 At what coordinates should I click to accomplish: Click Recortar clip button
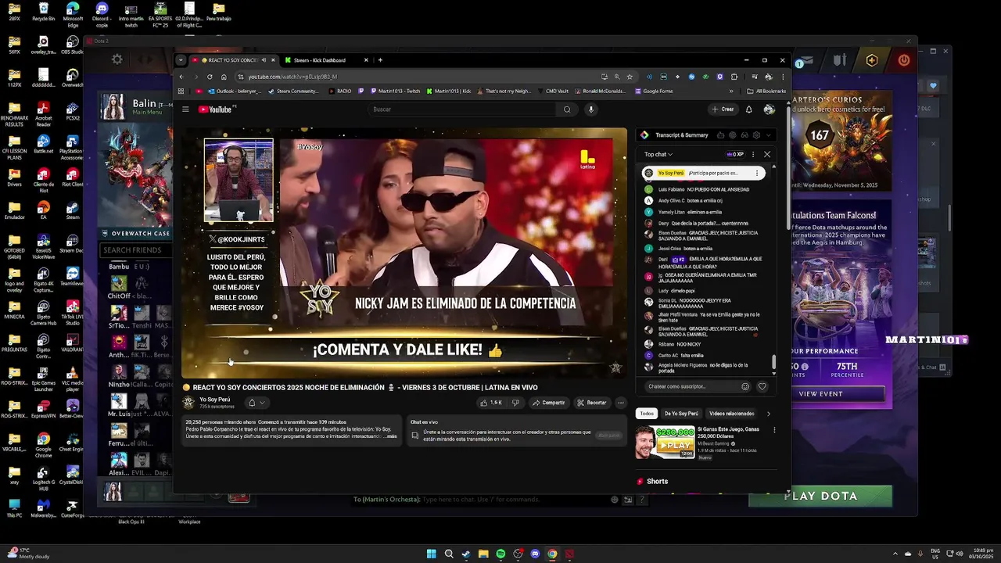click(x=592, y=403)
